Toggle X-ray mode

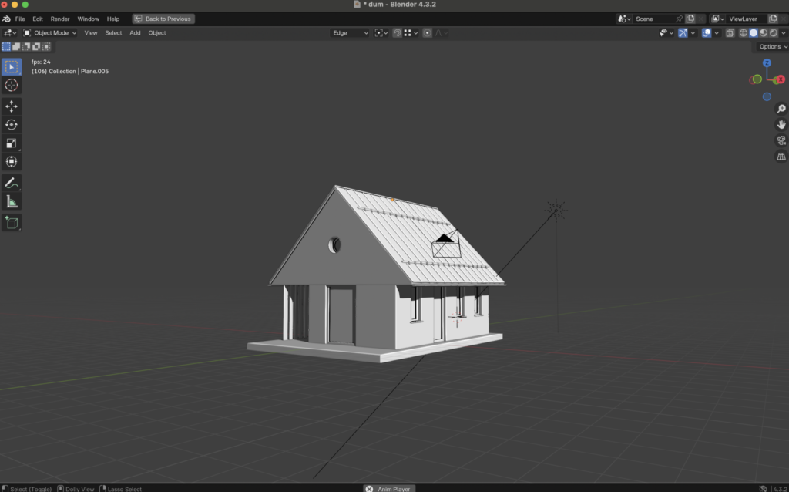pyautogui.click(x=730, y=32)
